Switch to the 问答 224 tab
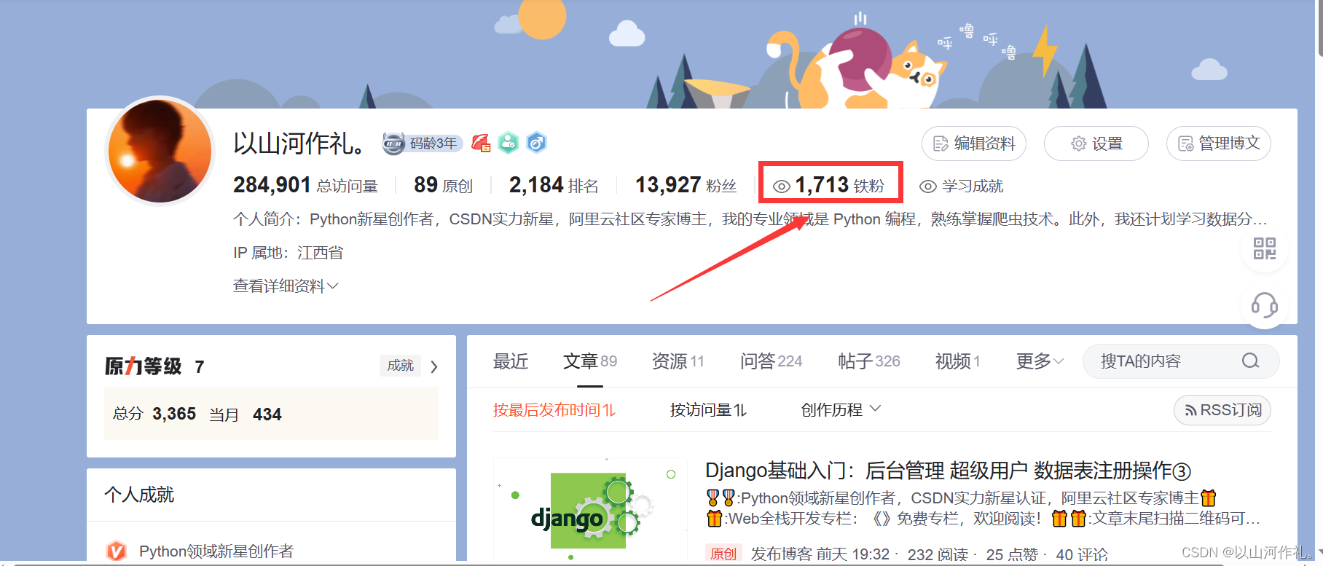The width and height of the screenshot is (1323, 566). tap(772, 361)
